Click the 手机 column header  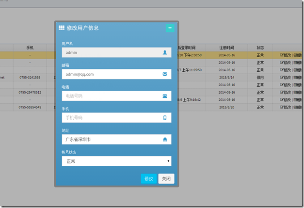[x=30, y=48]
